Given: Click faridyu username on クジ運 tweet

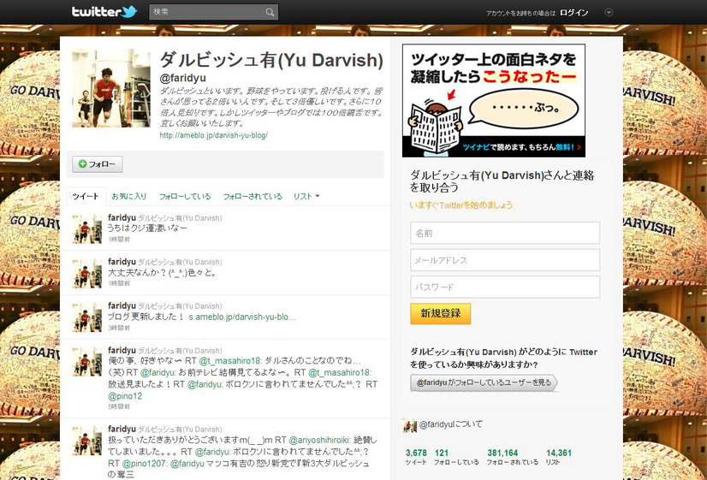Looking at the screenshot, I should point(122,217).
